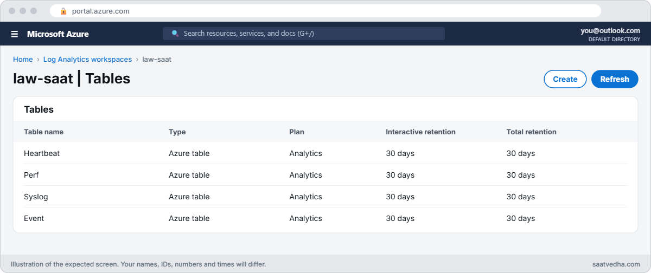Click the portal.azure.com address bar
The height and width of the screenshot is (273, 651).
[325, 11]
